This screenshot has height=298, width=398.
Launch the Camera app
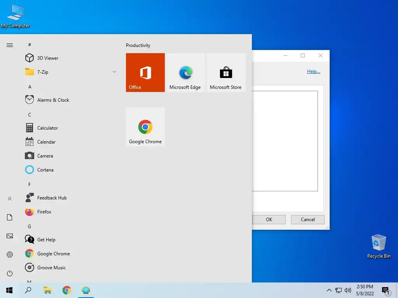[71, 156]
